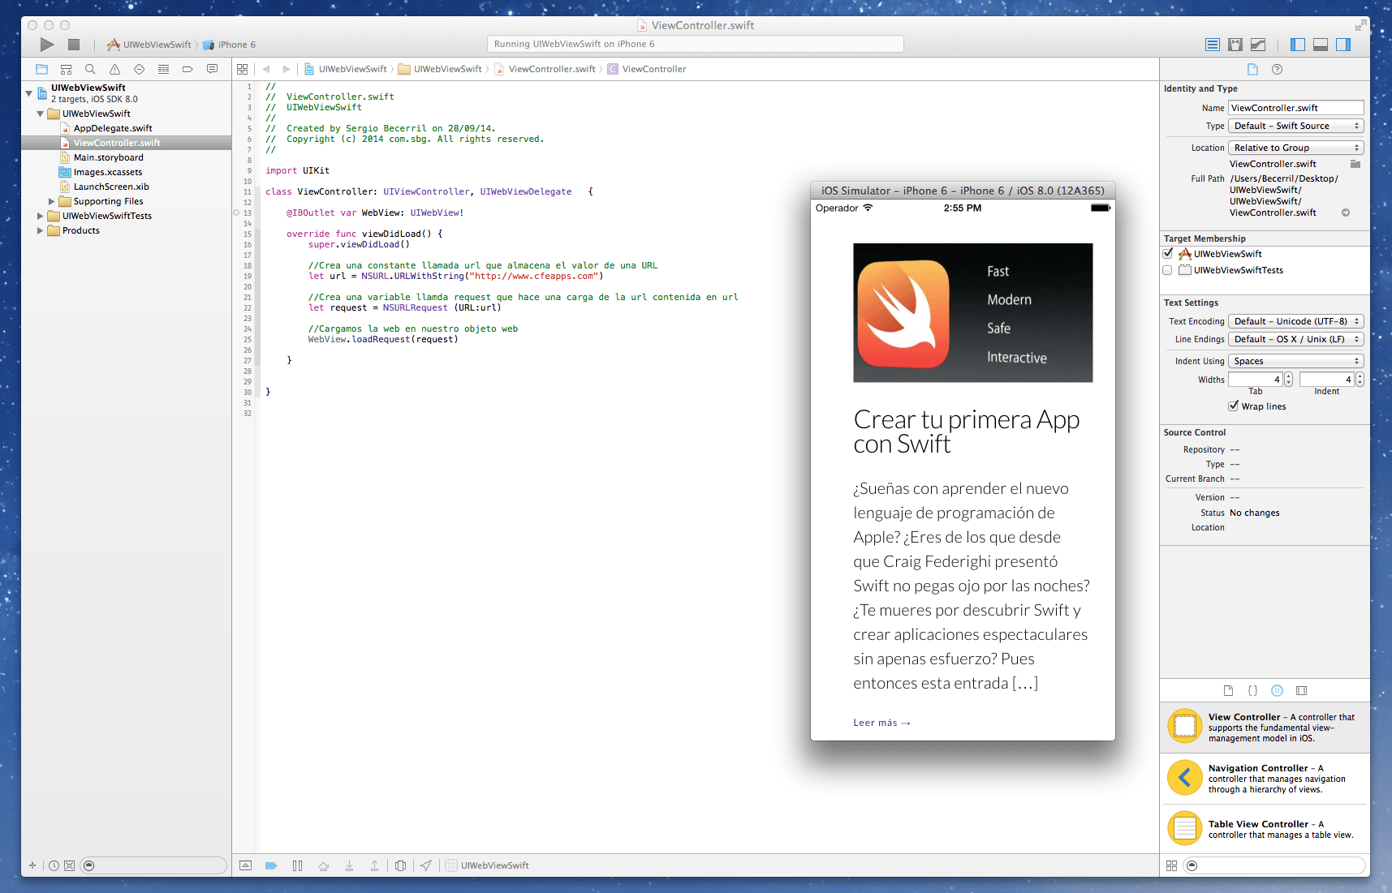Collapse the UIWebViewSwift project group
Screen dimensions: 1392x893
(28, 93)
